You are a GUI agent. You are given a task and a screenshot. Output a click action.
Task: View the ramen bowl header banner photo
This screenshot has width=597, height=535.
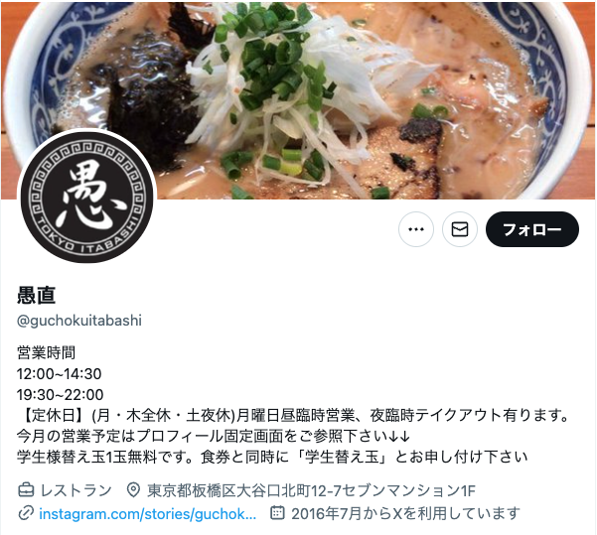click(298, 100)
